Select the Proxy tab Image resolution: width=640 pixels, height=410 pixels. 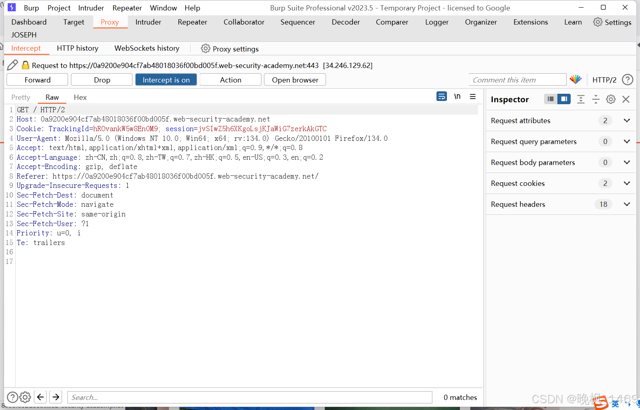tap(110, 22)
